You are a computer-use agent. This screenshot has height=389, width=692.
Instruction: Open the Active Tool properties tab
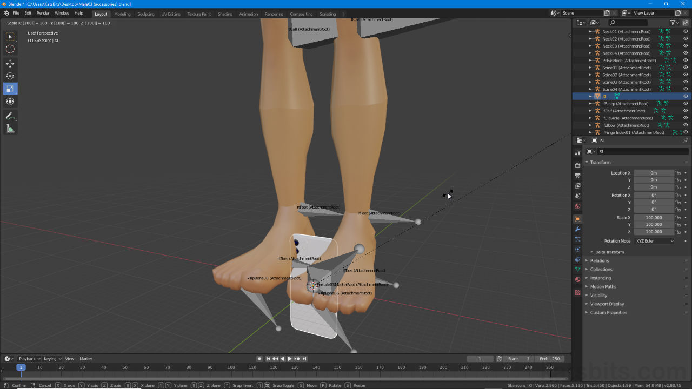point(577,153)
